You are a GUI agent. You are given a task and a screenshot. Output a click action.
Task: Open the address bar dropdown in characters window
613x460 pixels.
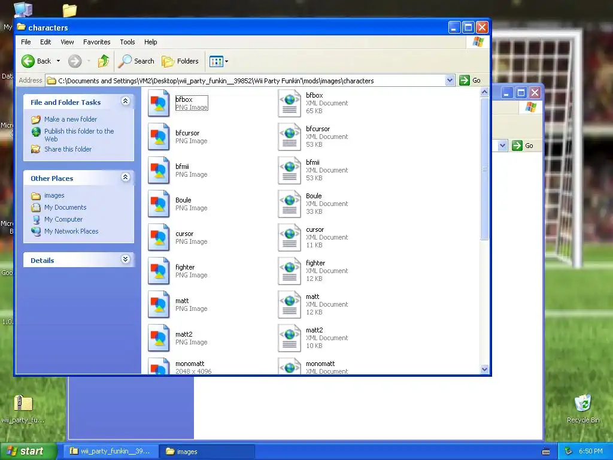(450, 81)
